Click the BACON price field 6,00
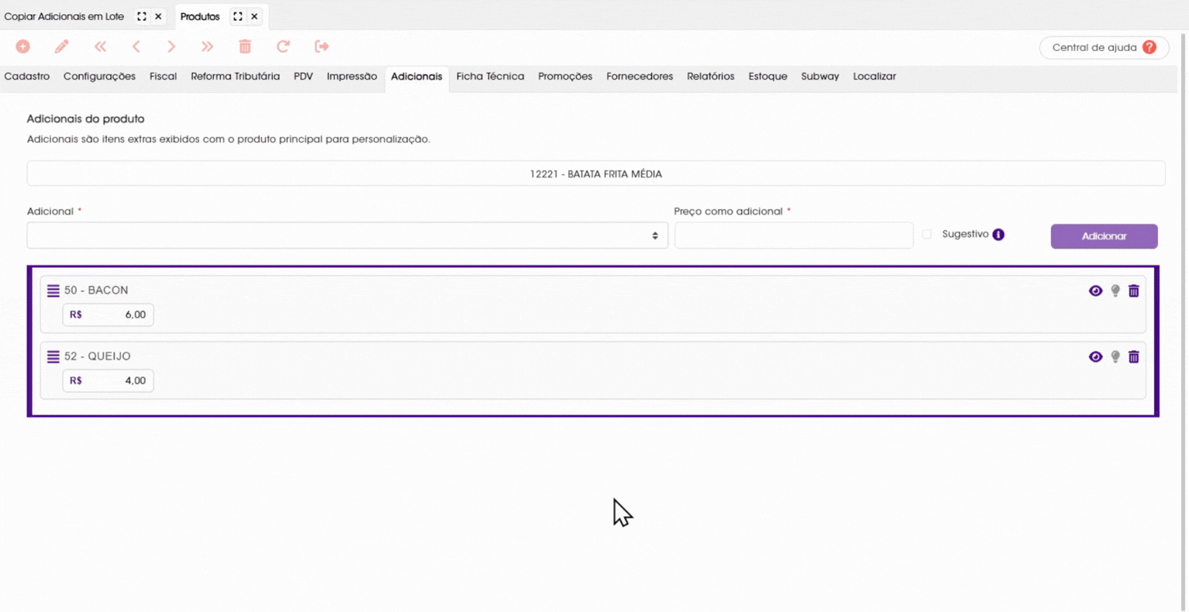Viewport: 1189px width, 612px height. tap(108, 315)
